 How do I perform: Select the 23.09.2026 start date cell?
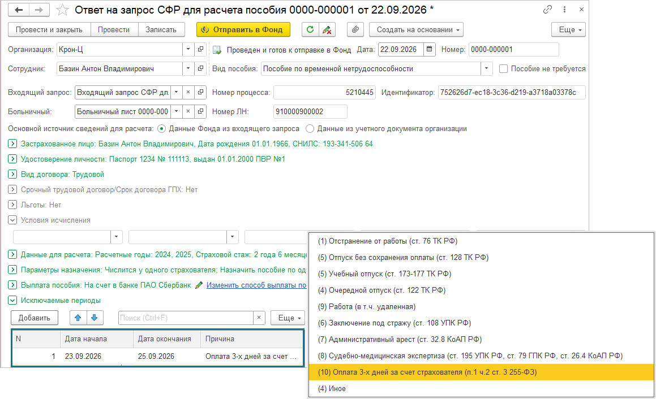pos(97,357)
